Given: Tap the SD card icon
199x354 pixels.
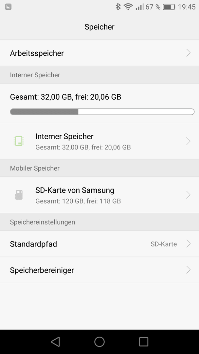Looking at the screenshot, I should pyautogui.click(x=19, y=195).
